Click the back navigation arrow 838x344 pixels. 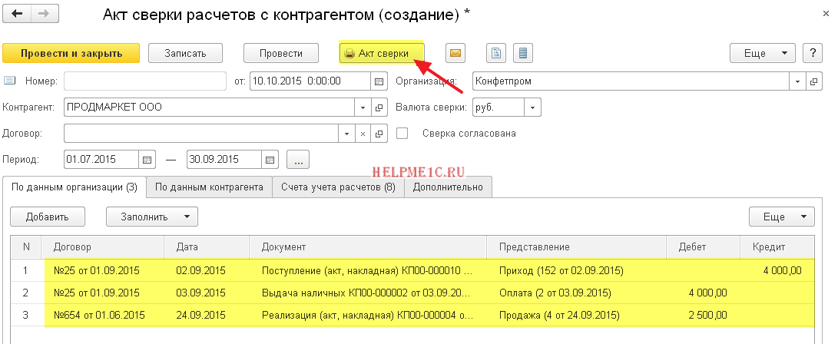[x=18, y=15]
